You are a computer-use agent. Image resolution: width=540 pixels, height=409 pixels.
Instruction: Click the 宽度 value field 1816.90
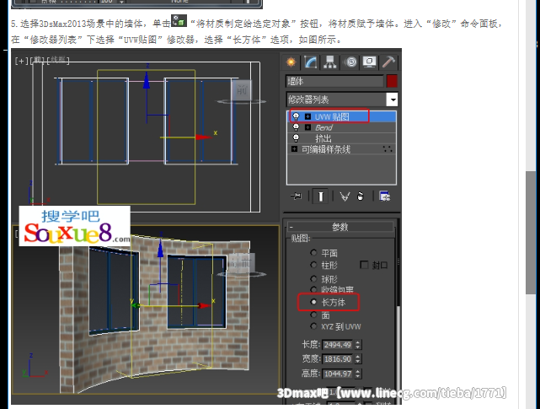point(338,359)
